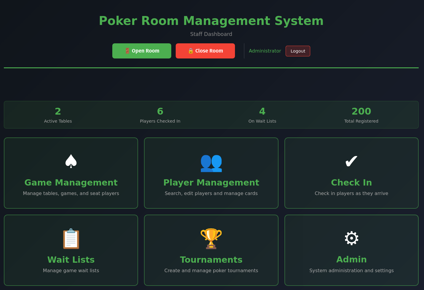Image resolution: width=424 pixels, height=290 pixels.
Task: Close Room using the red button
Action: pyautogui.click(x=205, y=51)
